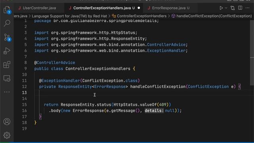Open the Accounts menu
The image size is (254, 143).
(x=7, y=122)
